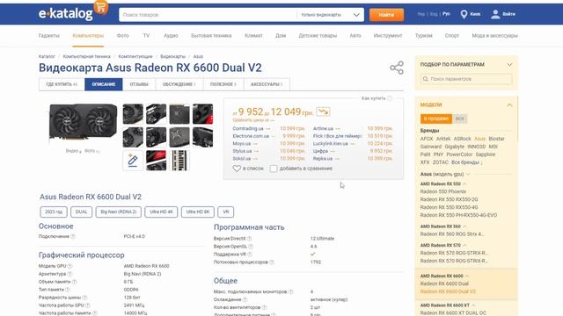563x316 pixels.
Task: Select the Sapphire brand link
Action: pyautogui.click(x=486, y=154)
